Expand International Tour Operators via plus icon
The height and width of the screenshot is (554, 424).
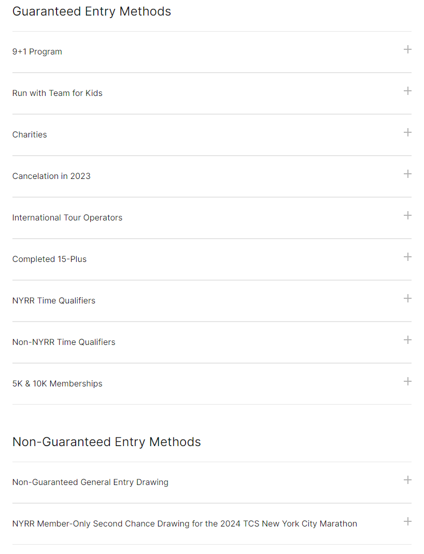pyautogui.click(x=407, y=215)
